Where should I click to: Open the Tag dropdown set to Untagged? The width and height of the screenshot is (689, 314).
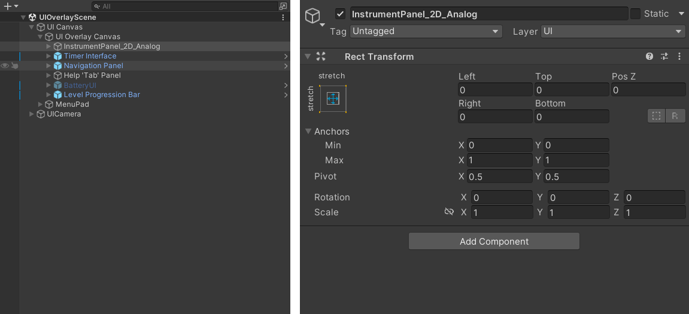pos(426,32)
